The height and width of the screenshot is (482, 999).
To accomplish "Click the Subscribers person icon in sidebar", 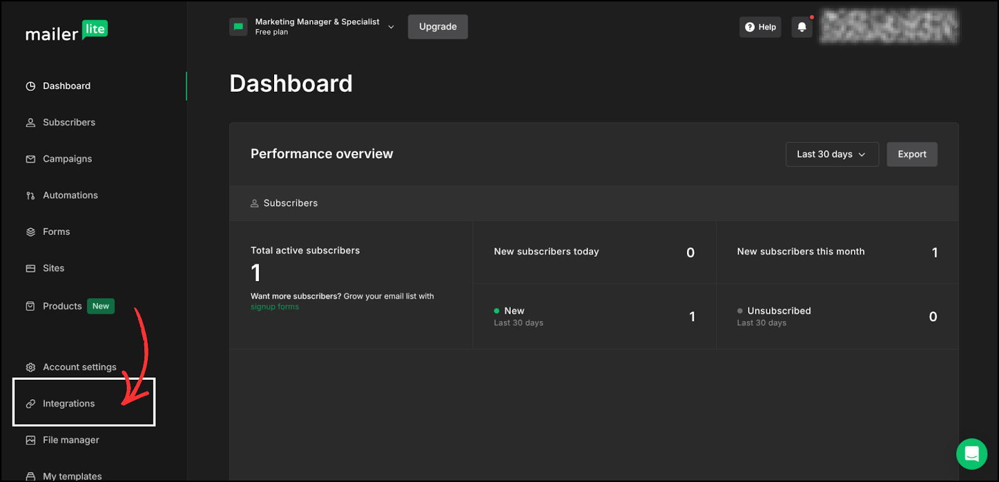I will tap(31, 123).
